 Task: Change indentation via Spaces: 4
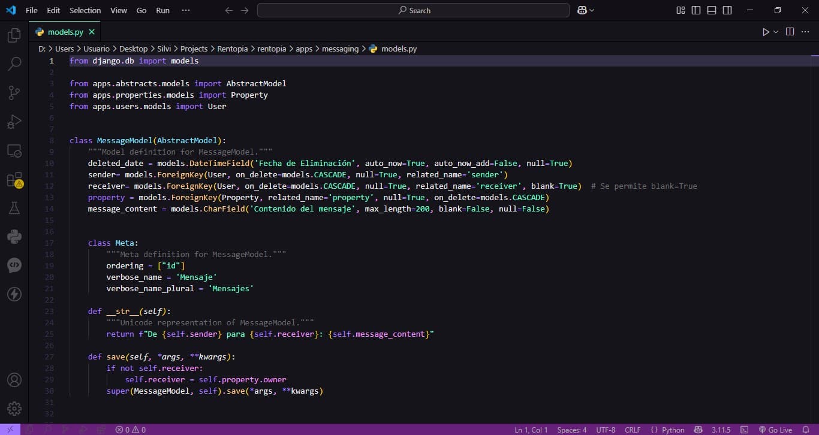[572, 430]
